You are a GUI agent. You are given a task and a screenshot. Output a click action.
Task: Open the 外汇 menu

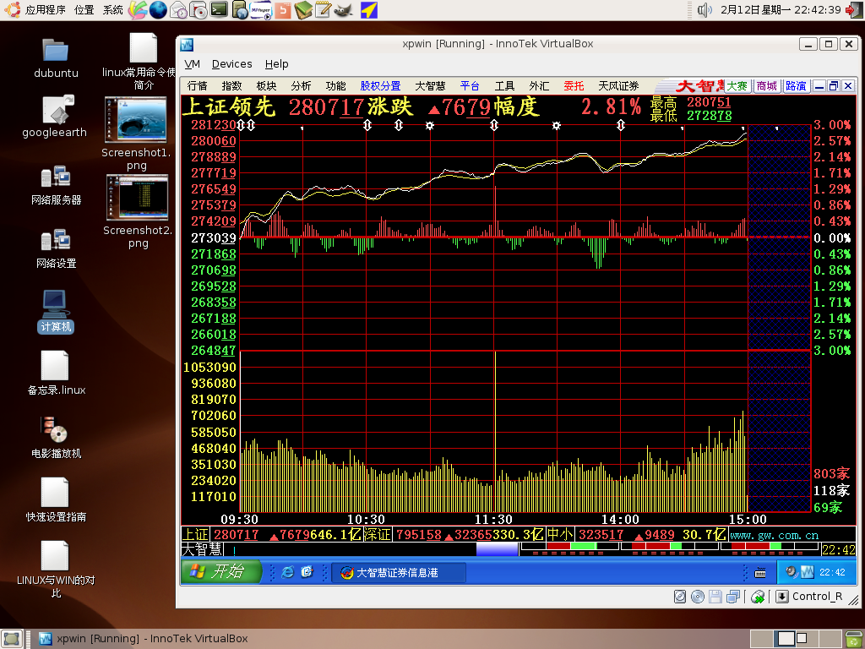click(x=539, y=85)
